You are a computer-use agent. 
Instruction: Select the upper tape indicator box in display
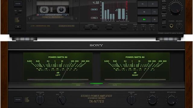coord(94,9)
